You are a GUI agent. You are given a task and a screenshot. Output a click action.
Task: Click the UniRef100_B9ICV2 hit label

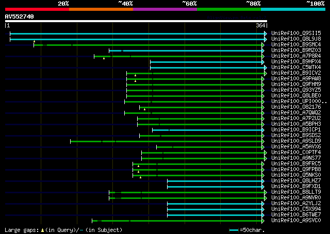[296, 73]
